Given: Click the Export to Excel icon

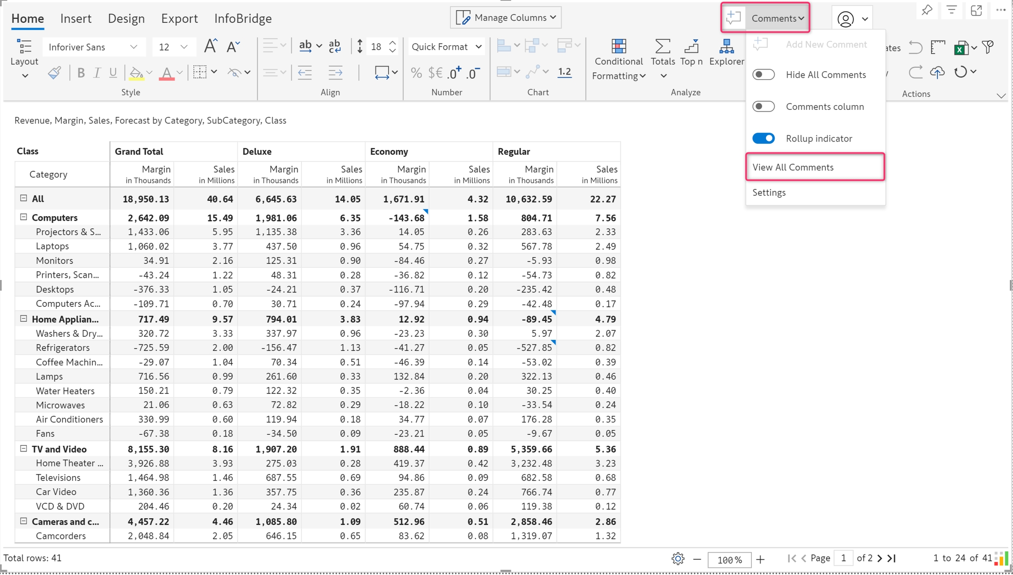Looking at the screenshot, I should (x=961, y=47).
